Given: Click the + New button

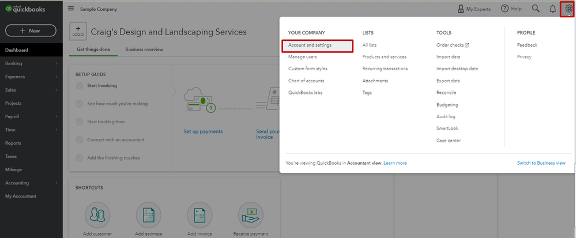Looking at the screenshot, I should click(31, 31).
